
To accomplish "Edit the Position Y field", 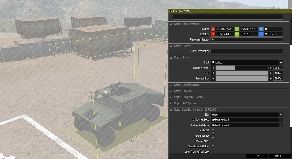I will pos(249,29).
